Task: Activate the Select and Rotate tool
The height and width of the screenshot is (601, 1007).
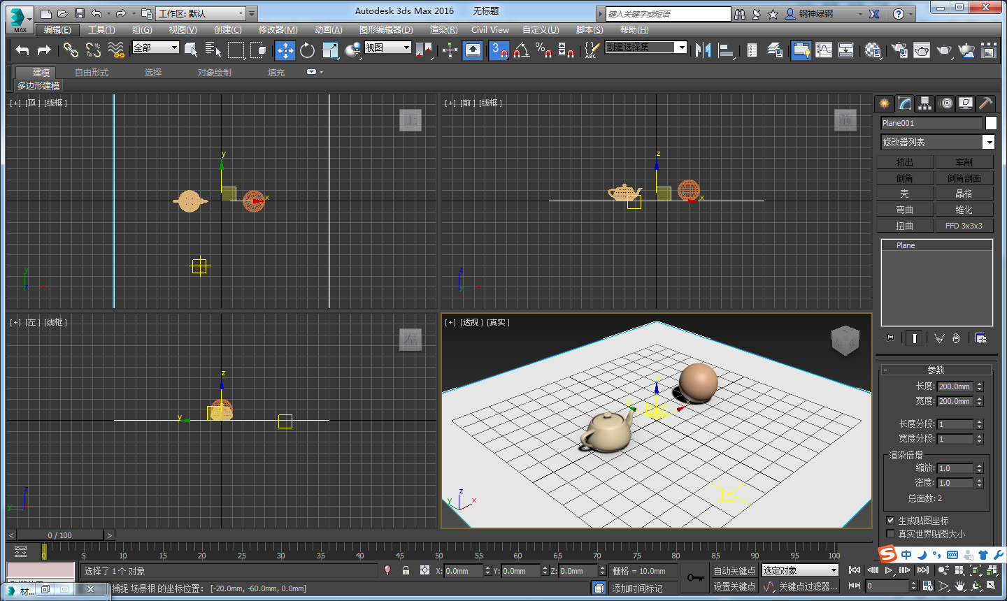Action: 307,50
